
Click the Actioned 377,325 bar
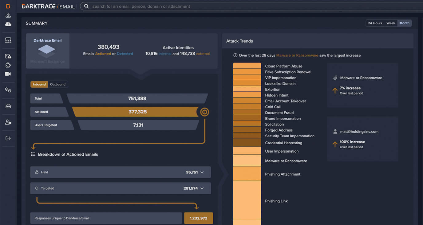pos(135,112)
